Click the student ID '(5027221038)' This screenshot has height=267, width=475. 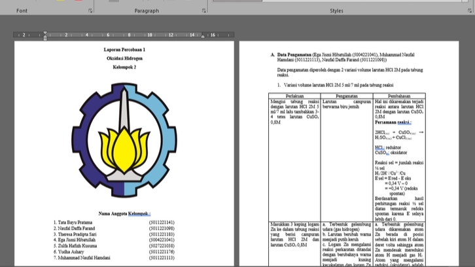click(x=162, y=246)
